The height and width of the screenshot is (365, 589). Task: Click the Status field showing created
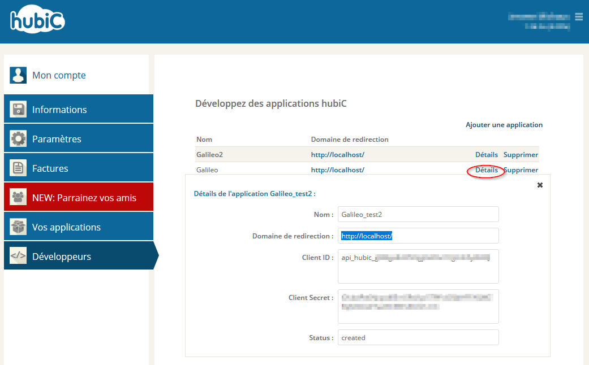418,337
